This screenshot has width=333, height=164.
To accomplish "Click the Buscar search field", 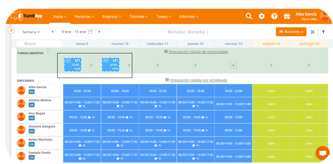I will point(40,44).
